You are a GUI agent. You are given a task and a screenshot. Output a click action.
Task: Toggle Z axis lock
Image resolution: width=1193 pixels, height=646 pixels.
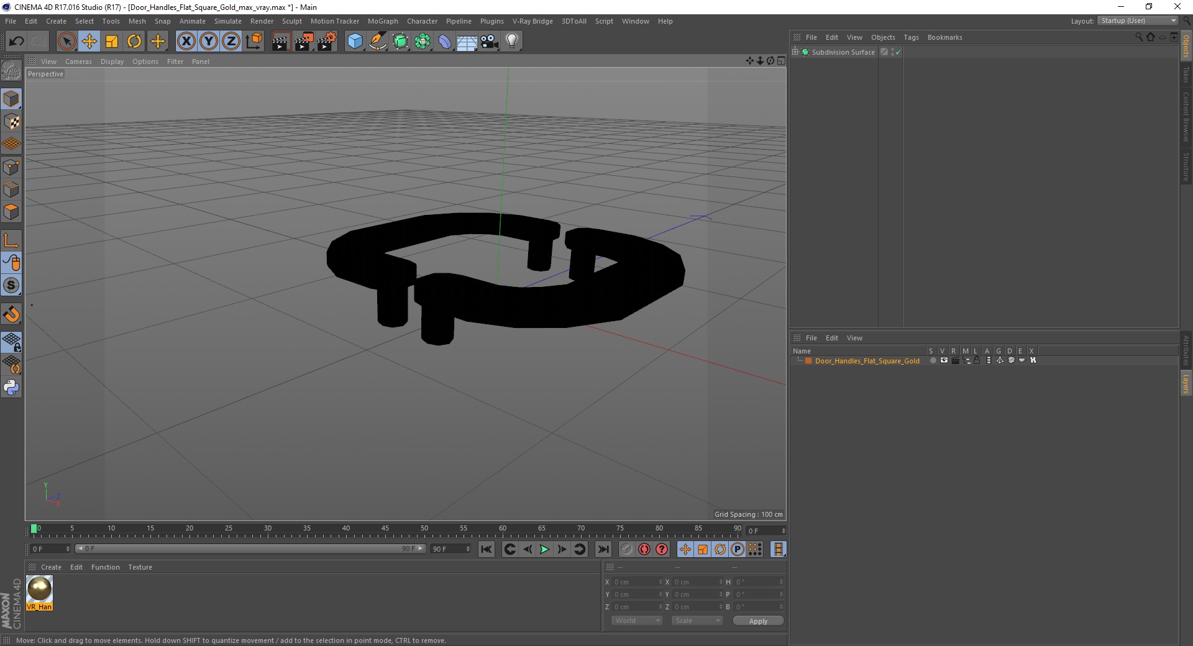point(231,42)
